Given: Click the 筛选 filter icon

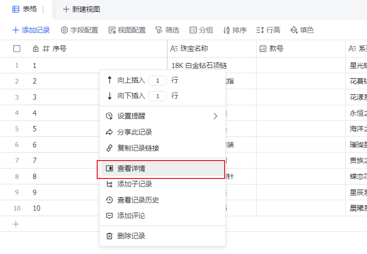Looking at the screenshot, I should pyautogui.click(x=159, y=30).
